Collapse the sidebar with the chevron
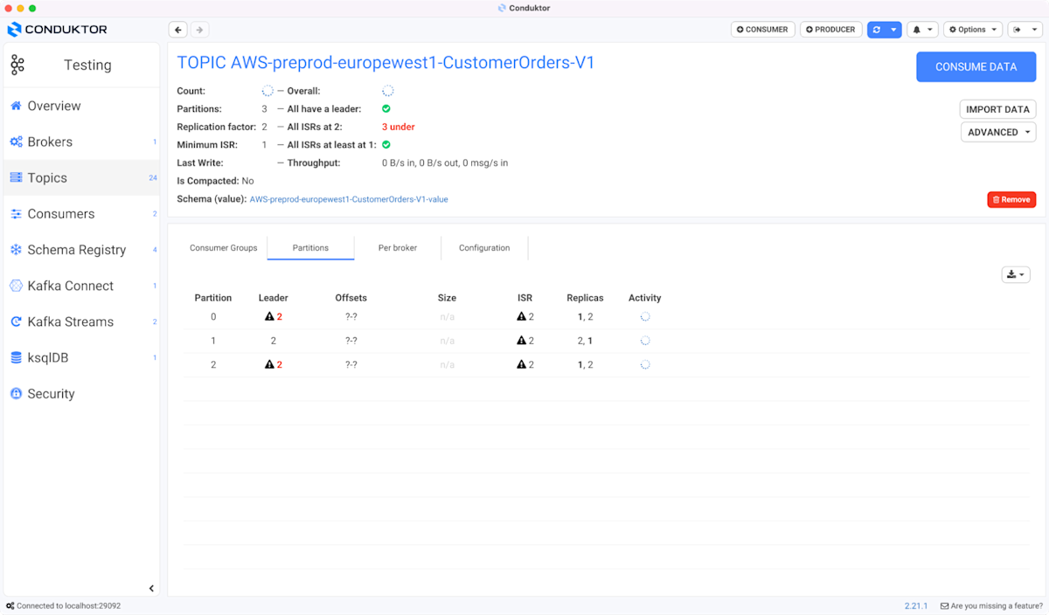Viewport: 1049px width, 615px height. [x=151, y=589]
